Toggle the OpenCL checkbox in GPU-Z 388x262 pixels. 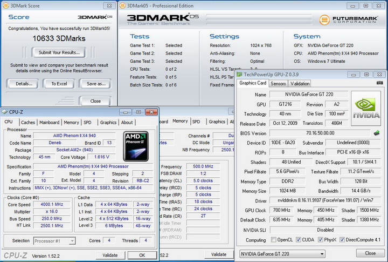273,240
